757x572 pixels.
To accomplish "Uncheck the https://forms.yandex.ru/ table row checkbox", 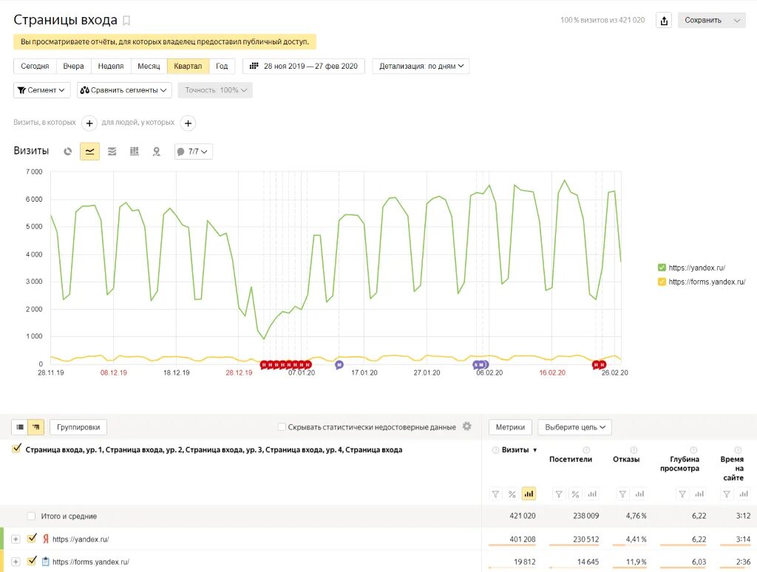I will pyautogui.click(x=32, y=561).
